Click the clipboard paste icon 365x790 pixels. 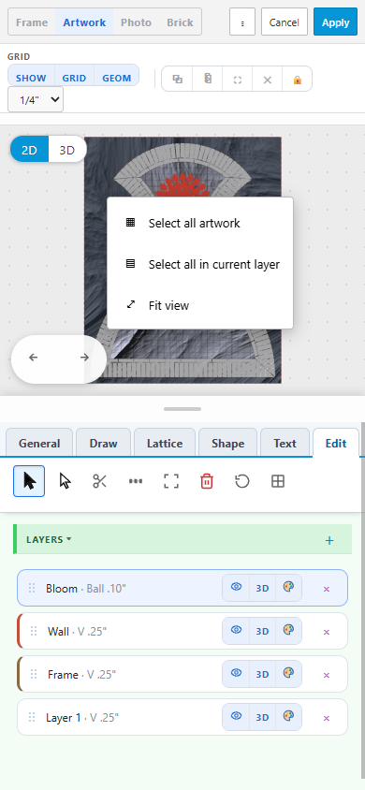[208, 80]
